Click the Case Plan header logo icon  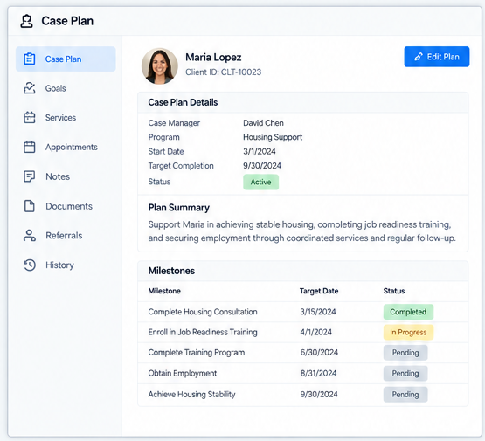tap(26, 21)
